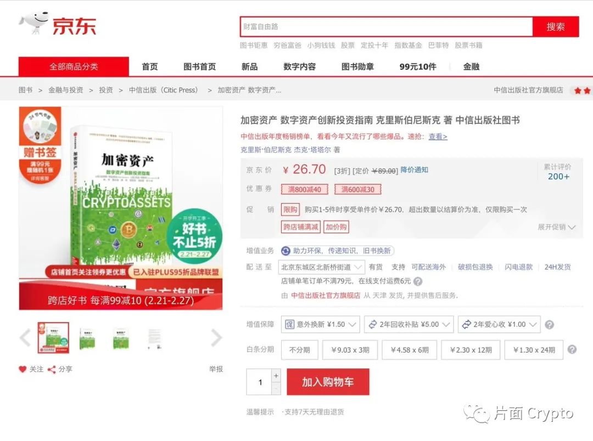
Task: Increase quantity with plus button
Action: 276,376
